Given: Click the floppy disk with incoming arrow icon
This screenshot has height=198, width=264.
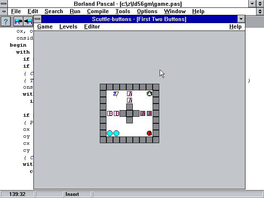Looking at the screenshot, I should (x=28, y=21).
